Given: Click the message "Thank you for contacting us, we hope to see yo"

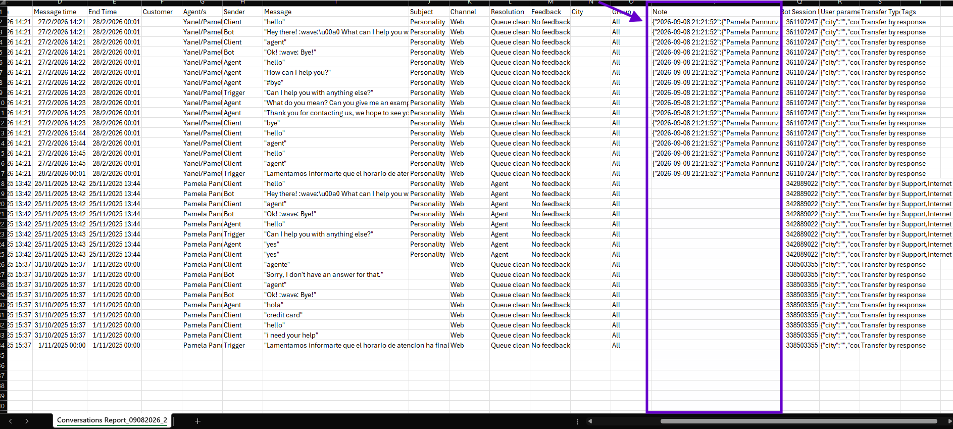Looking at the screenshot, I should coord(336,113).
